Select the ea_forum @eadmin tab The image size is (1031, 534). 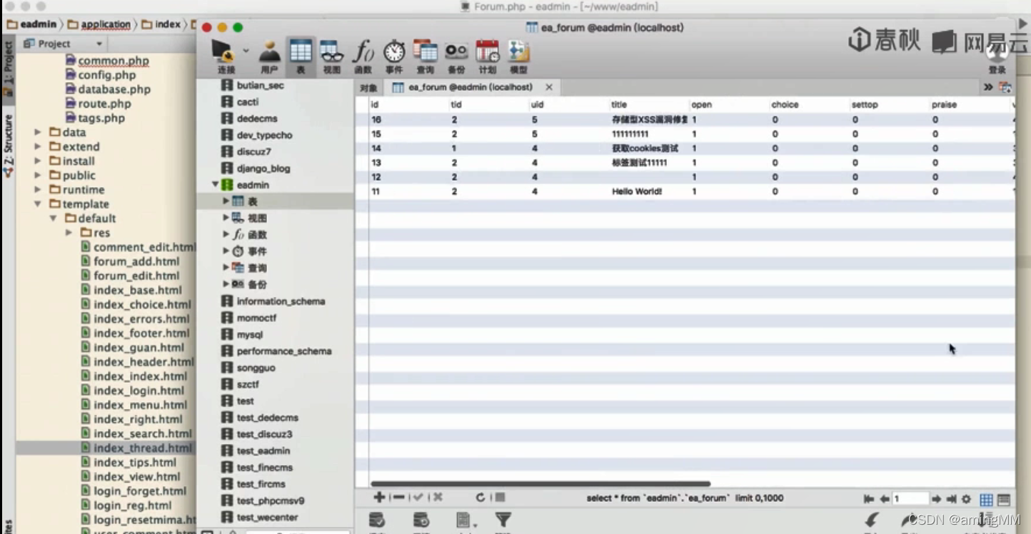pyautogui.click(x=471, y=87)
